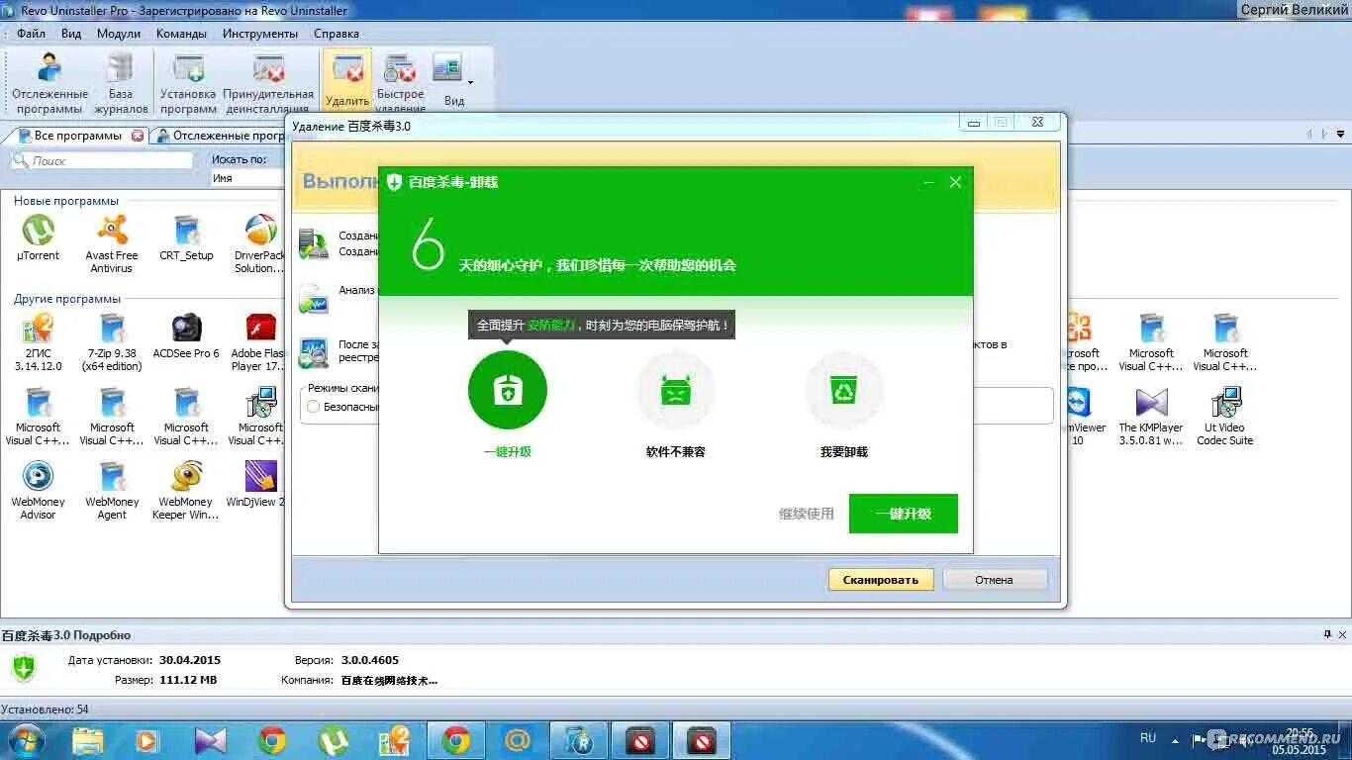Click the Forced Uninstall (Принудительная деинсталляция) icon

(x=268, y=82)
